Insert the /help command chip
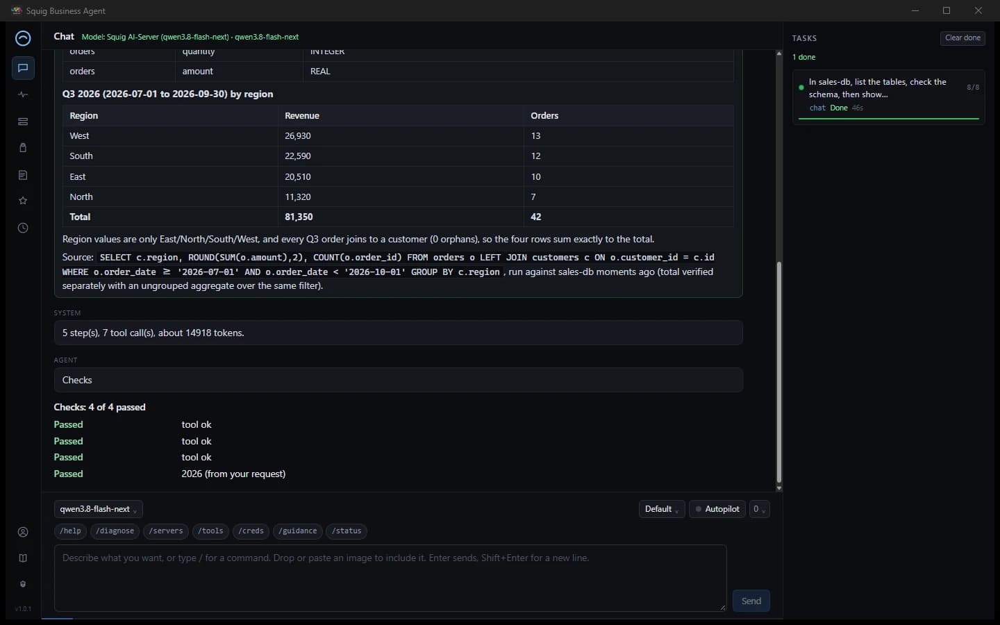This screenshot has width=1000, height=625. pyautogui.click(x=70, y=531)
